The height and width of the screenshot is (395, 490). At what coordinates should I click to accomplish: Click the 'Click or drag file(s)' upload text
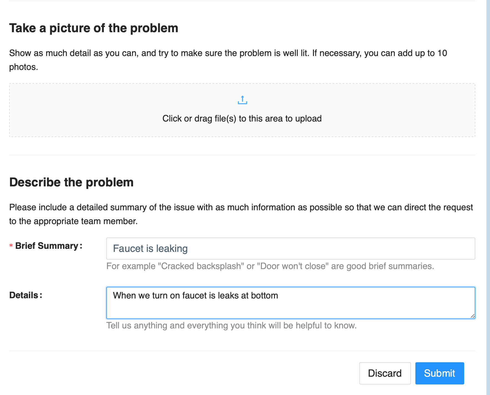tap(242, 118)
